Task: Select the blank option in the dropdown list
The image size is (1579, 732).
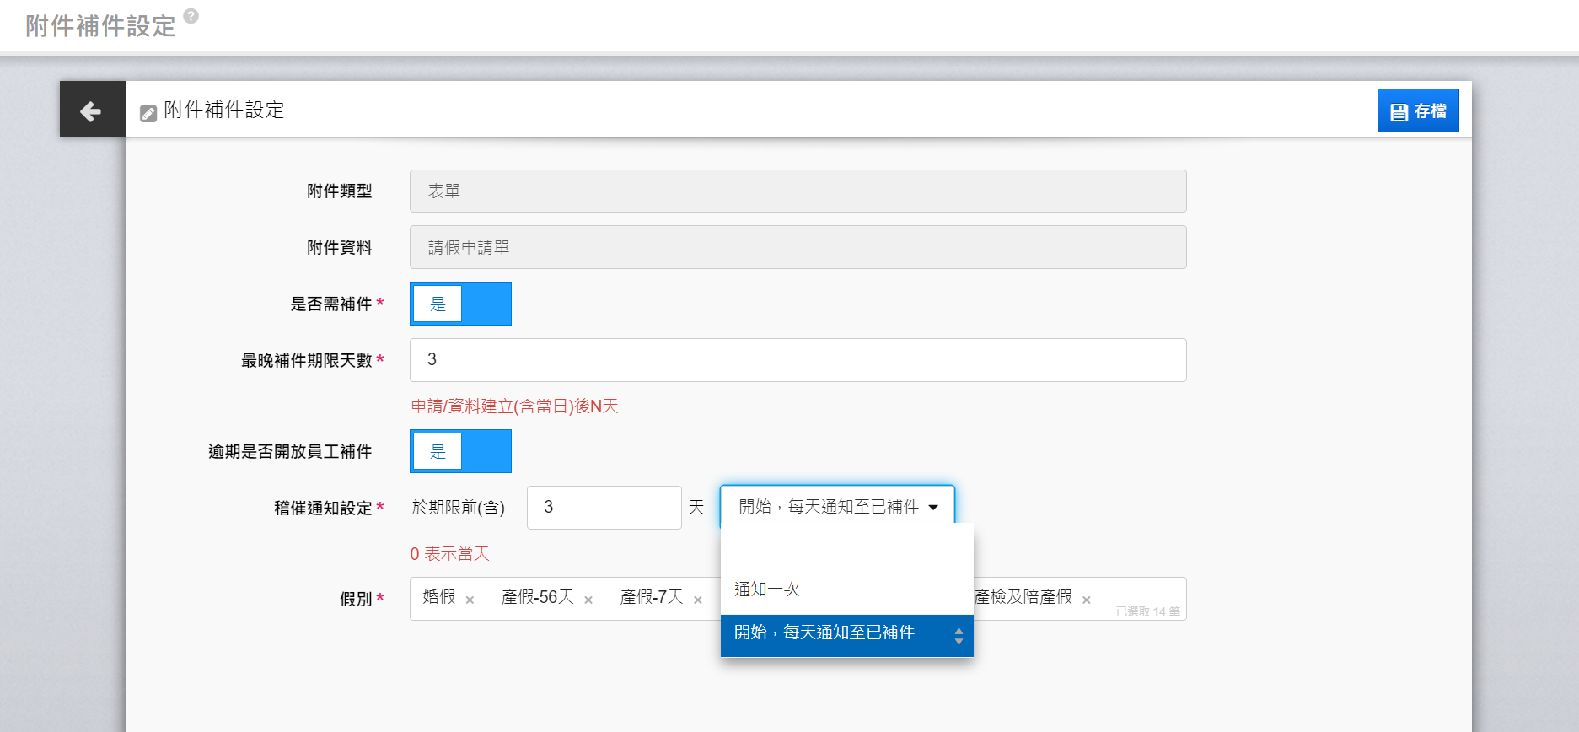Action: (x=846, y=546)
